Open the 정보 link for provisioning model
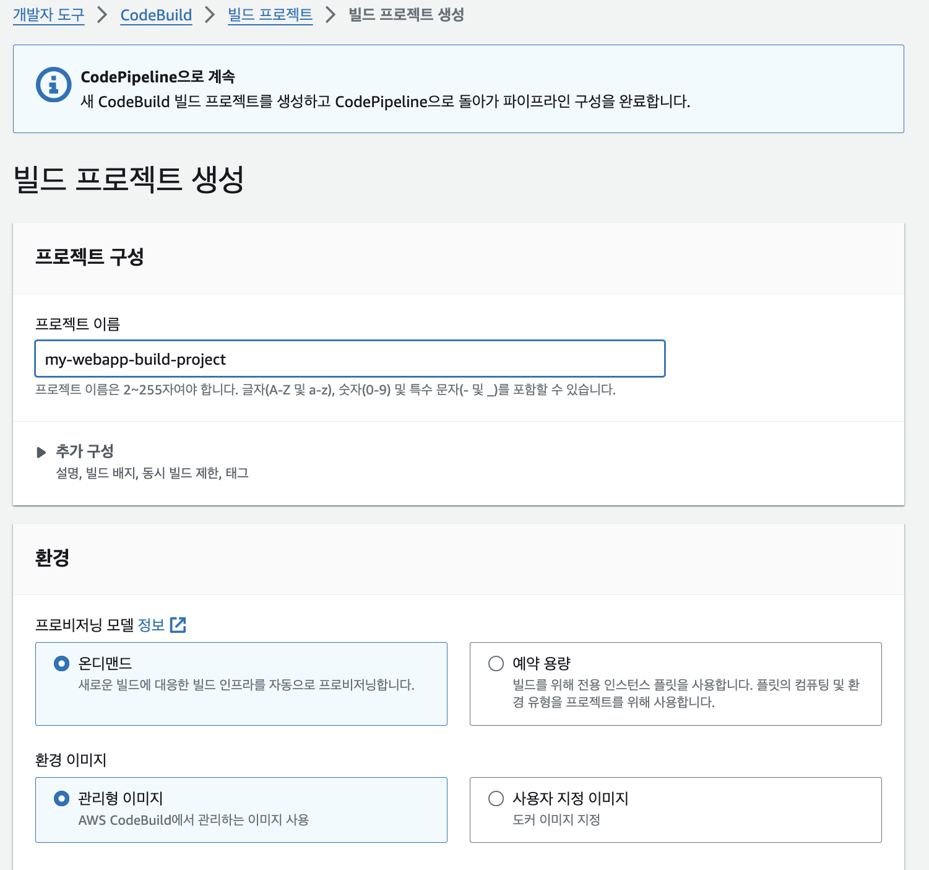The width and height of the screenshot is (929, 870). [x=151, y=625]
